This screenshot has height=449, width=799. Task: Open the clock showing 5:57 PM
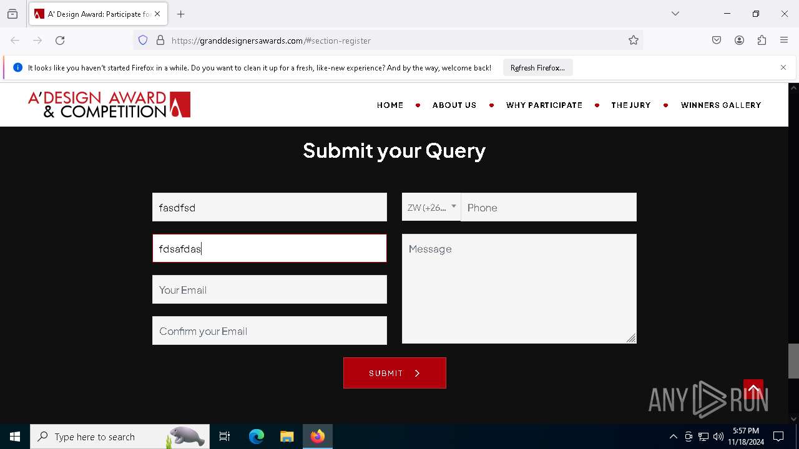pos(746,437)
